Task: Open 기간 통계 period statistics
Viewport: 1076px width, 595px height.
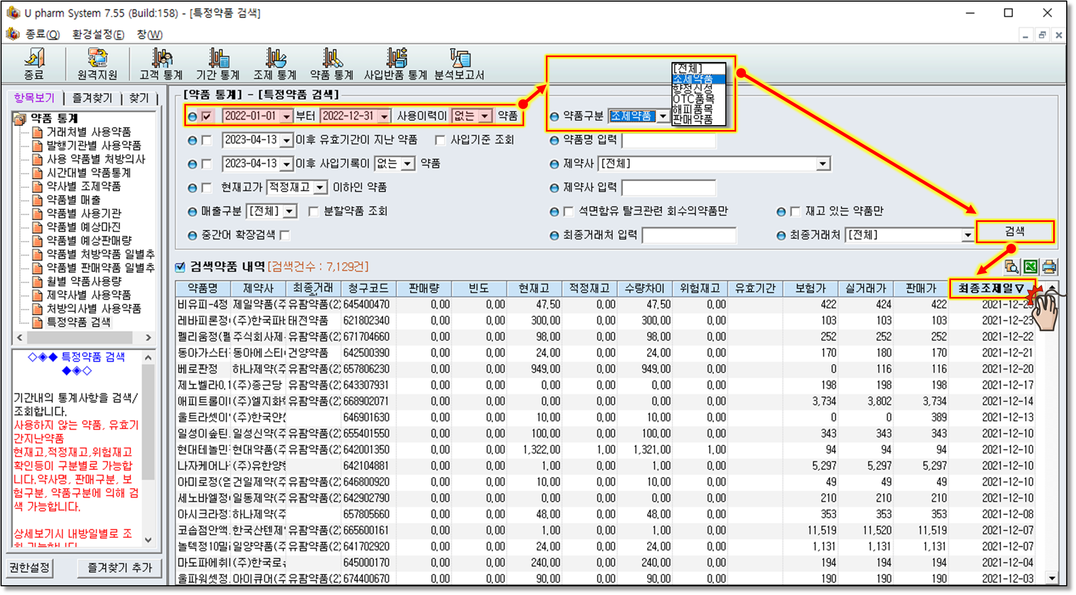Action: [218, 63]
